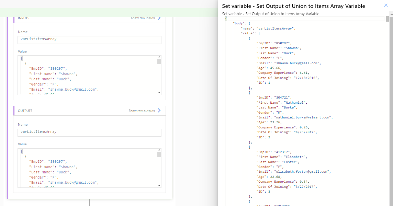Open Show raw outputs link
This screenshot has width=393, height=206.
[142, 111]
